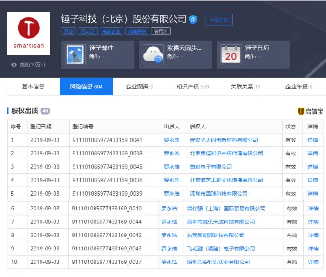Click the 启信宝 shield logo

[x=301, y=111]
